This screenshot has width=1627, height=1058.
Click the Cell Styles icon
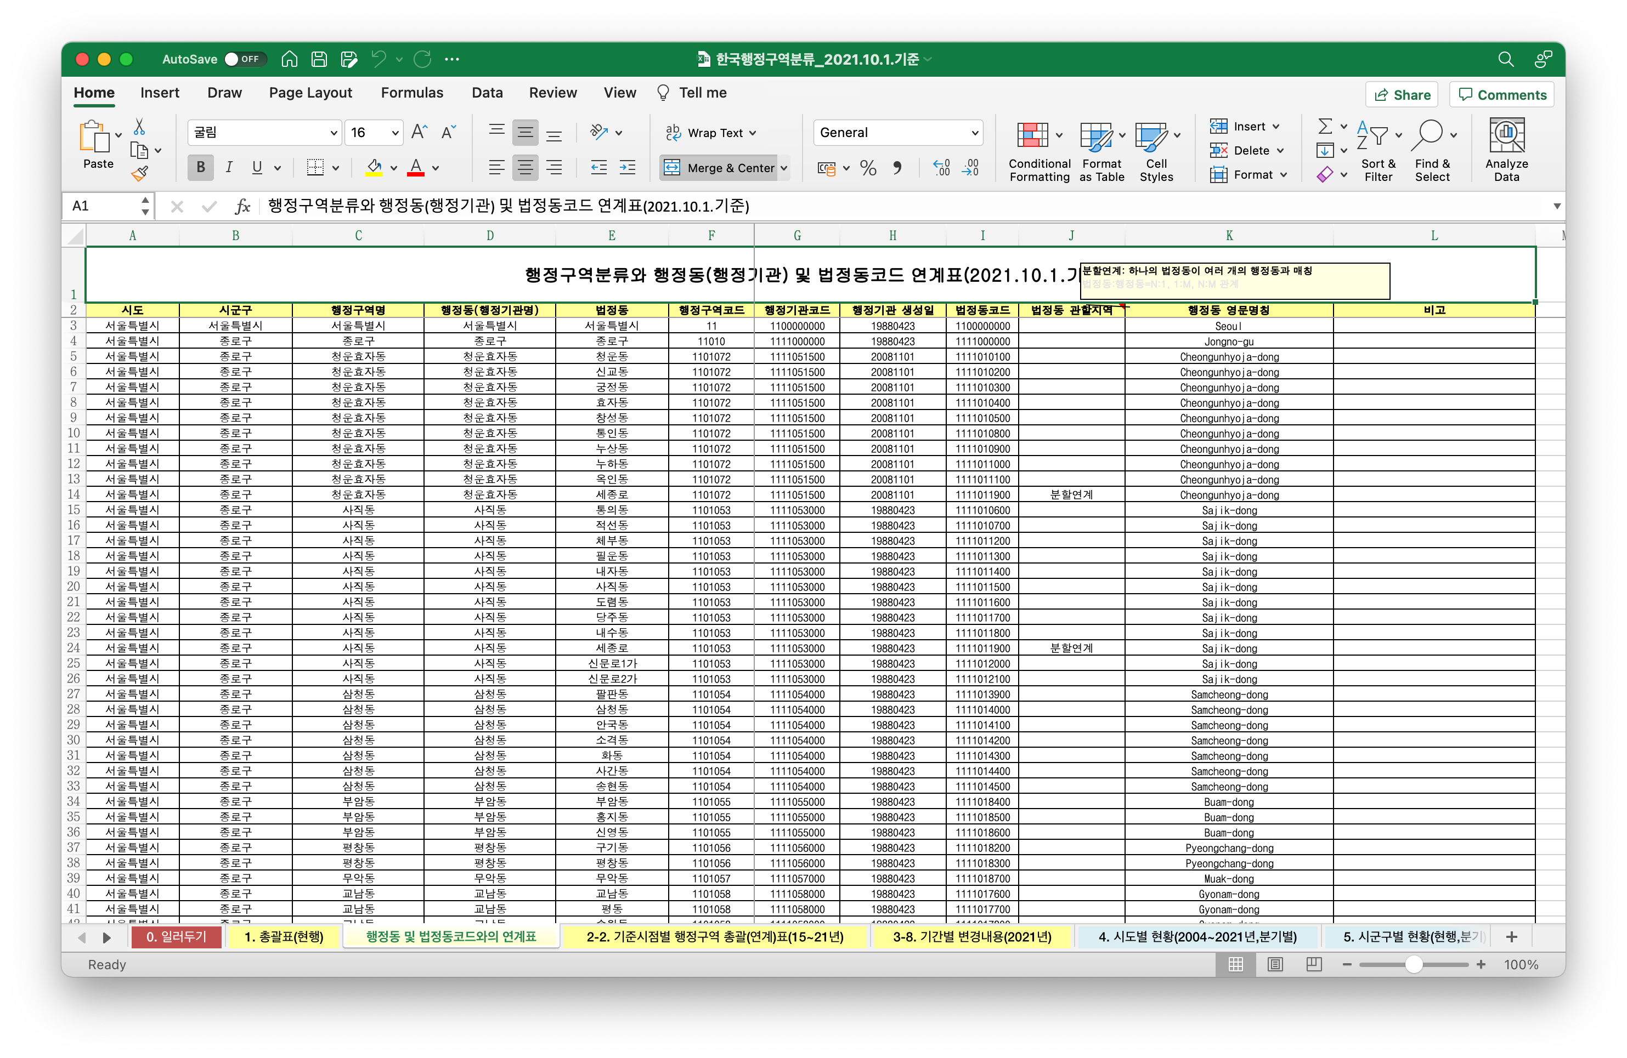coord(1152,135)
